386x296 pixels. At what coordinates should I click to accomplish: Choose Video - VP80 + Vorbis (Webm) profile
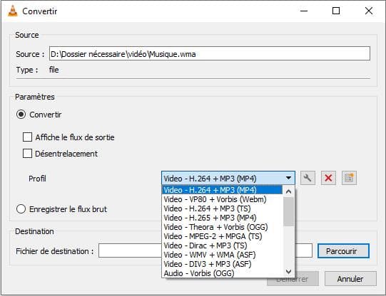point(222,199)
